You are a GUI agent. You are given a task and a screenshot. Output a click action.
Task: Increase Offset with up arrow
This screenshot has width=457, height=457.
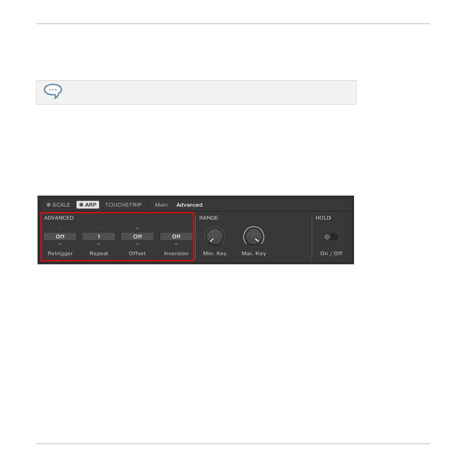tap(138, 228)
